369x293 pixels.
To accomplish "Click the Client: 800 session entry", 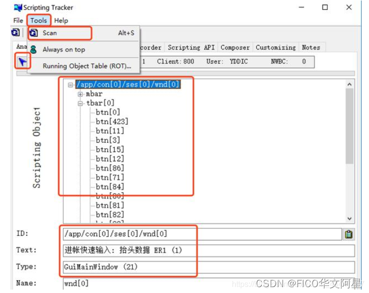I will coord(176,62).
